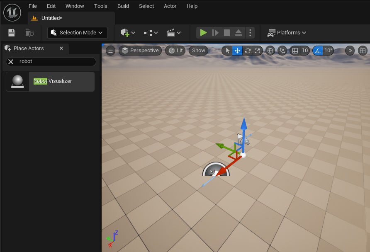Expand the Blueprints dropdown arrow
370x252 pixels.
(x=156, y=33)
